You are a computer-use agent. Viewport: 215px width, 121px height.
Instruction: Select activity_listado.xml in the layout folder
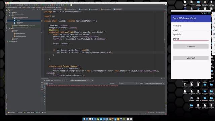point(20,33)
